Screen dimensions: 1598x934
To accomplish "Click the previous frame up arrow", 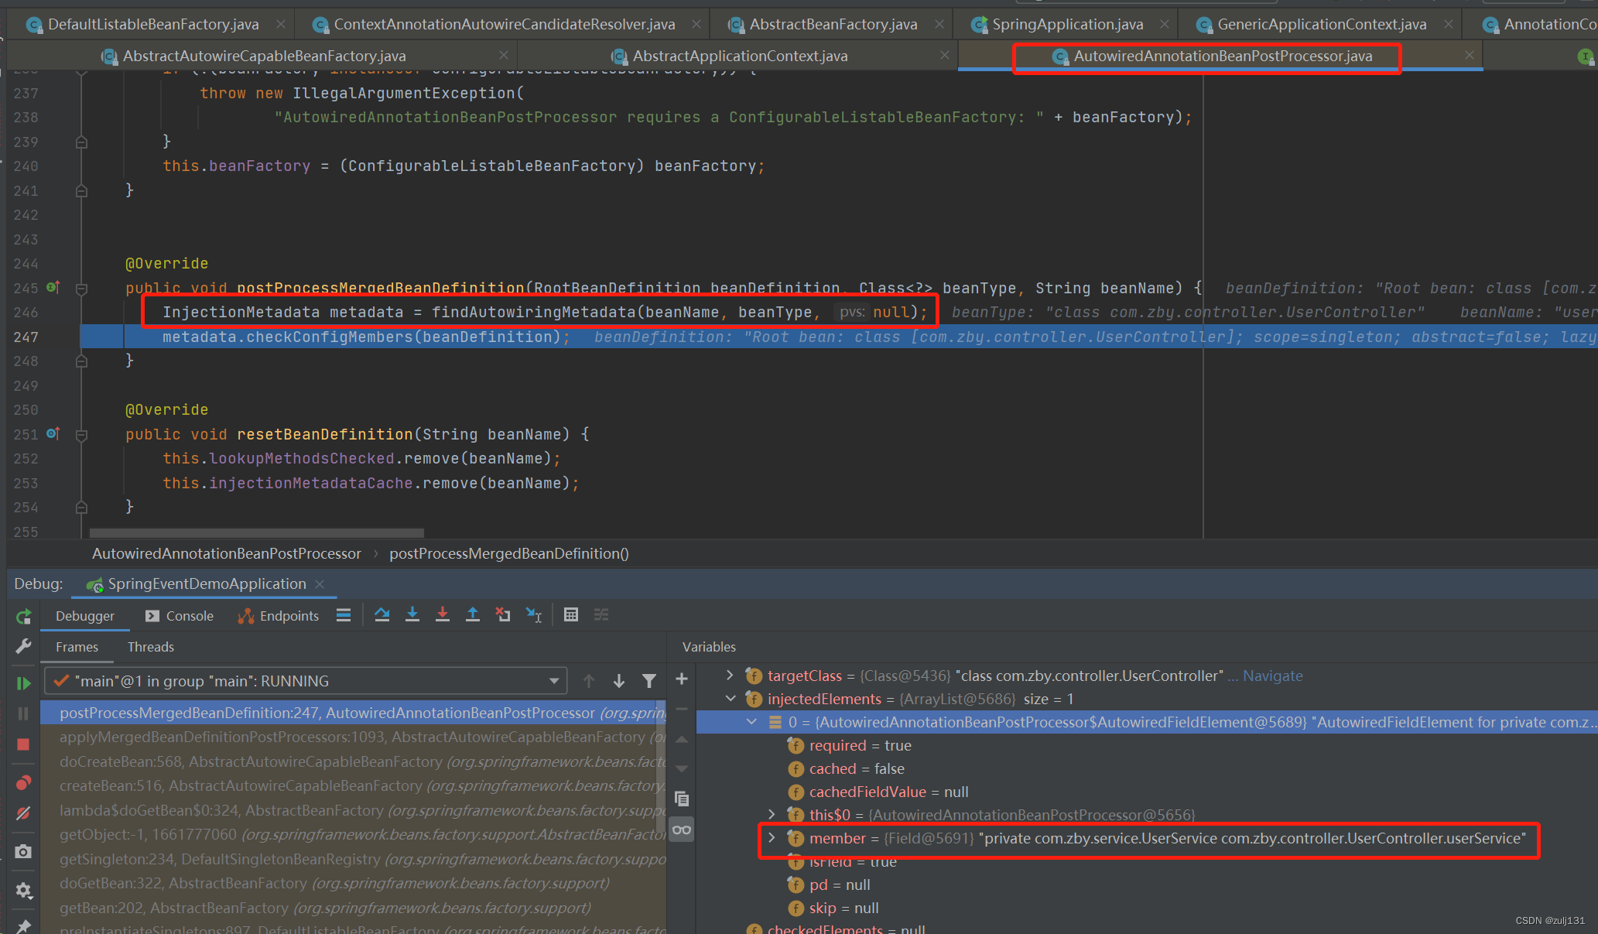I will [x=589, y=681].
